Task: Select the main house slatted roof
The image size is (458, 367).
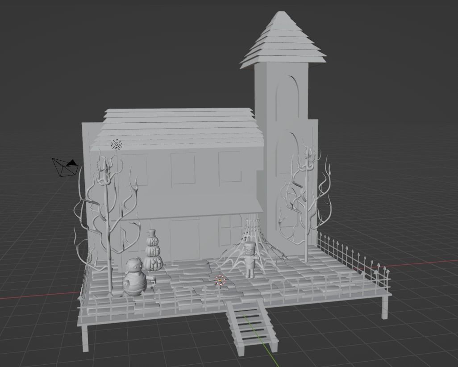Action: [x=178, y=129]
